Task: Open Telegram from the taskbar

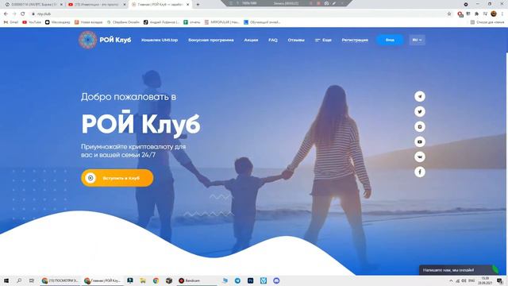Action: pos(237,280)
